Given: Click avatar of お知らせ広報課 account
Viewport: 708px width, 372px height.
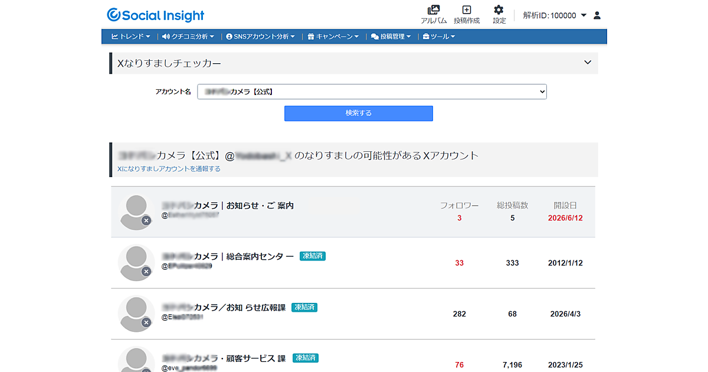Looking at the screenshot, I should (x=136, y=314).
